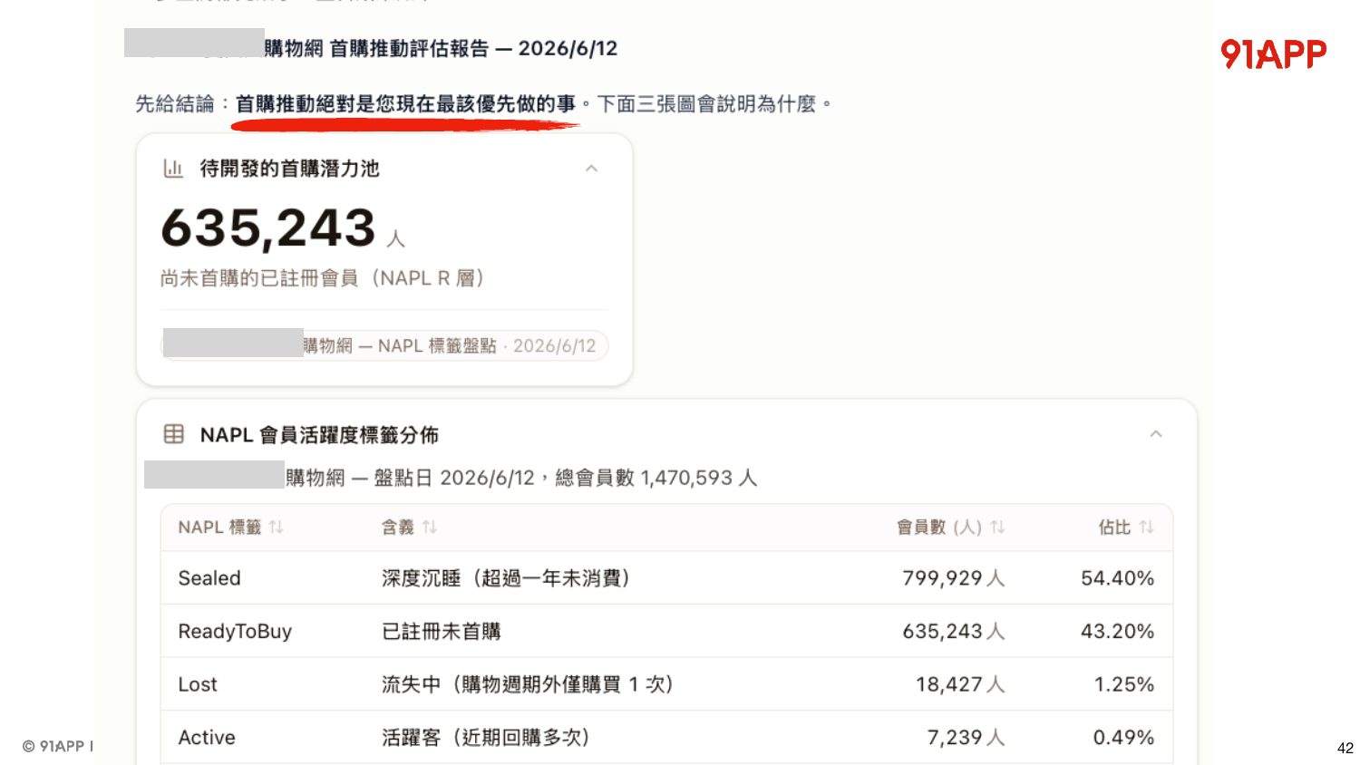The width and height of the screenshot is (1360, 765).
Task: Select the ReadyToBuy row label
Action: pyautogui.click(x=235, y=632)
